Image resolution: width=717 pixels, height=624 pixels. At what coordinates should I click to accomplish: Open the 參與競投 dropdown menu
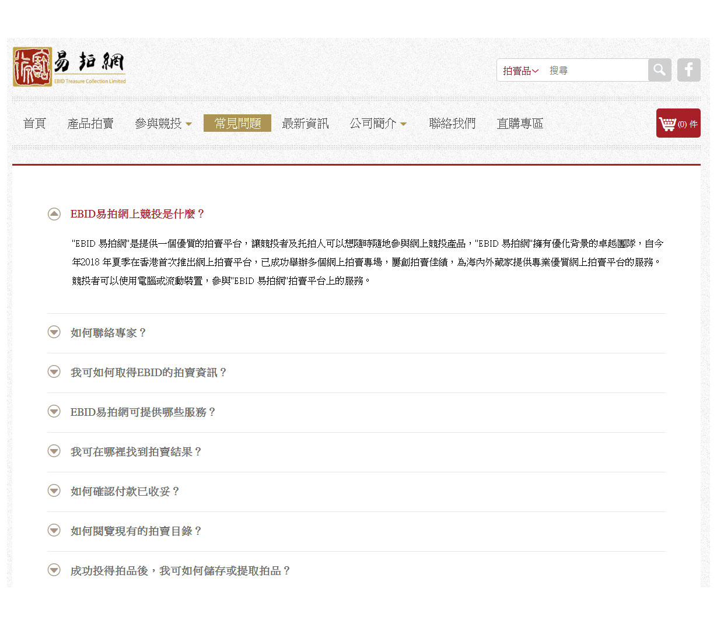coord(163,124)
